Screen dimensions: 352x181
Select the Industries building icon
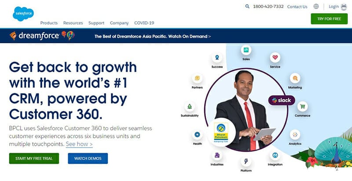[x=217, y=155]
